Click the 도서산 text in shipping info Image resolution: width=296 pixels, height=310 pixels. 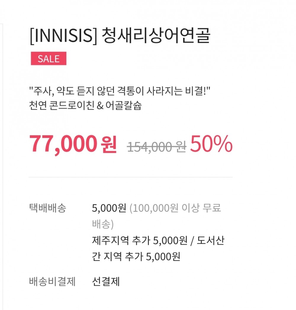coord(210,240)
